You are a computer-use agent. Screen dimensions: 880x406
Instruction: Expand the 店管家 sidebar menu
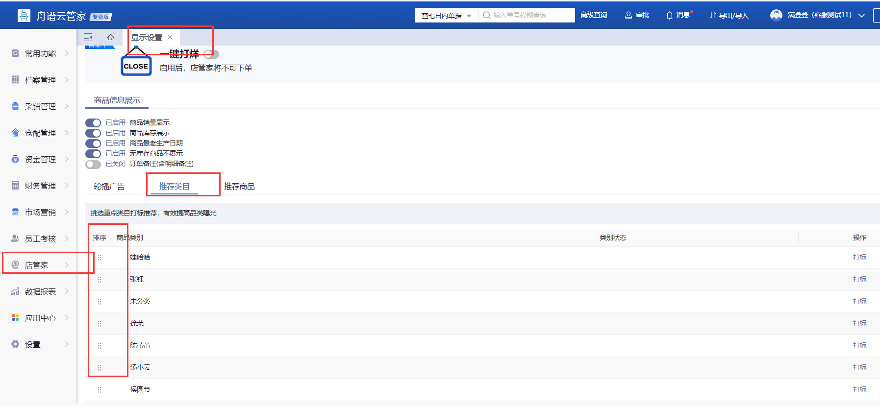click(x=40, y=265)
